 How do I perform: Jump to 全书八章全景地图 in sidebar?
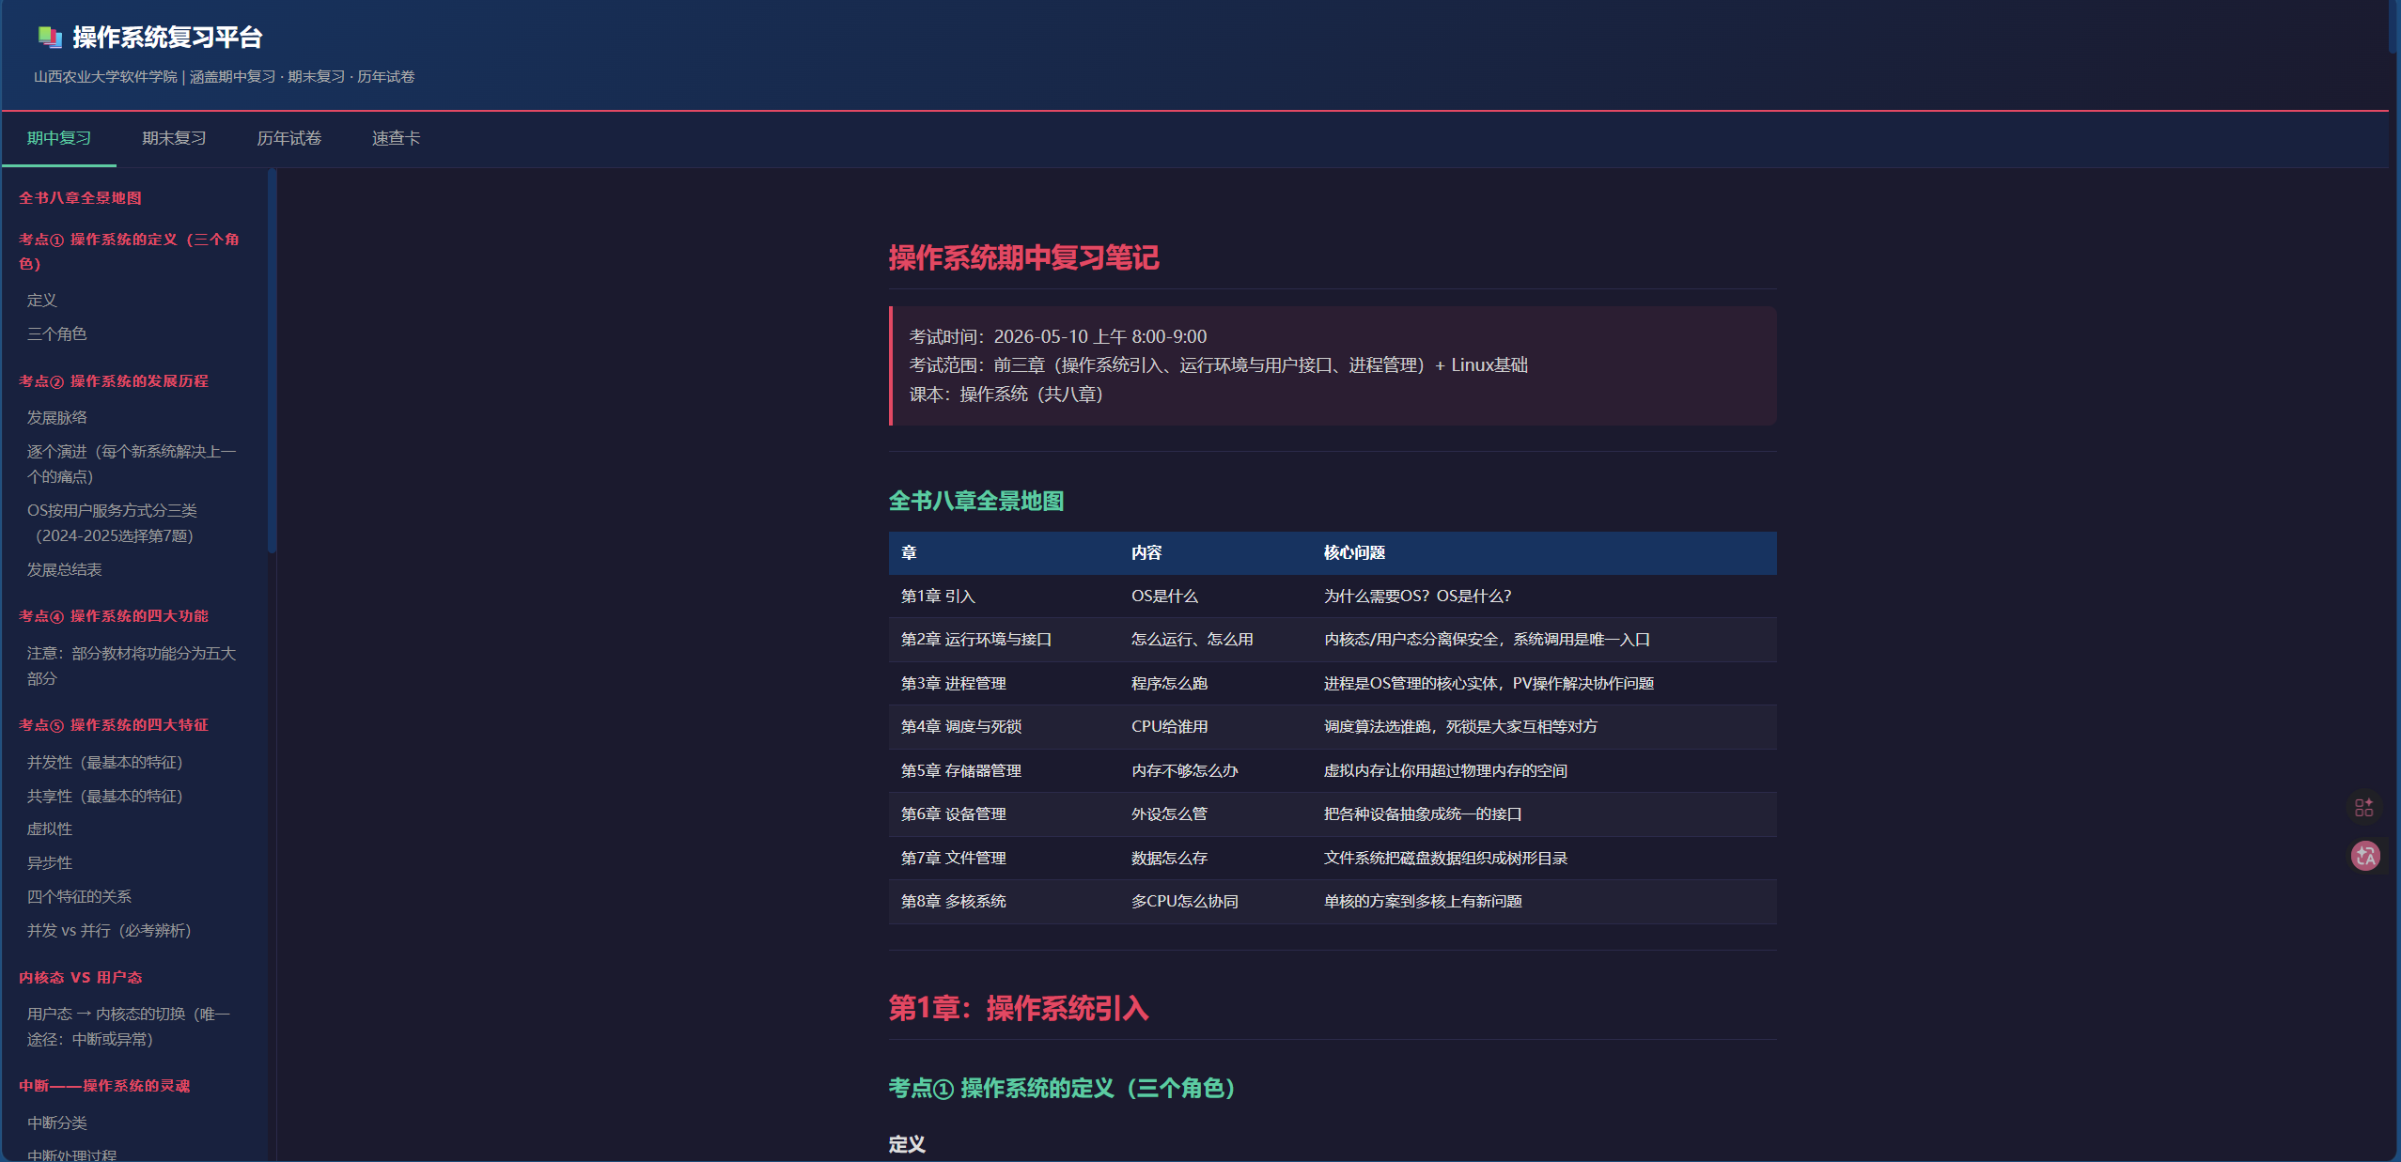pos(81,198)
